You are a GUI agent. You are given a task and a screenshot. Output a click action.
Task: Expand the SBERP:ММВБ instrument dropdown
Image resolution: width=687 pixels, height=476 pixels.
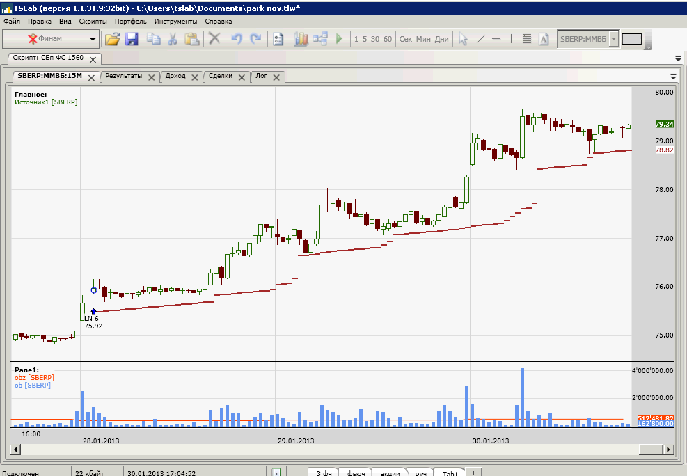613,39
